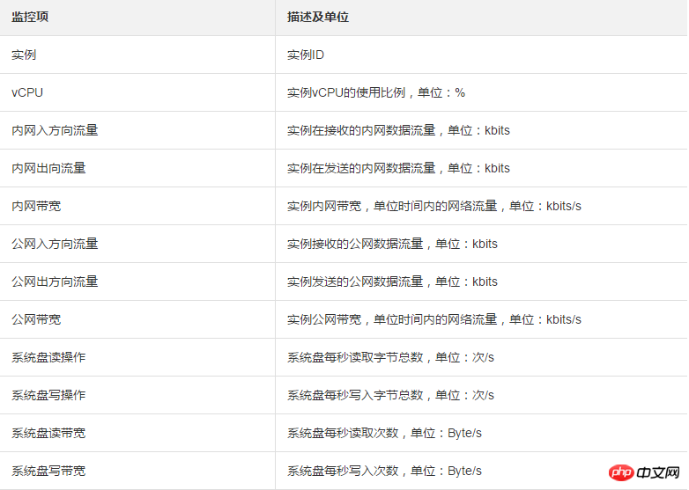The width and height of the screenshot is (689, 490).
Task: Click 实例vCPU的使用比例 description text
Action: tap(375, 92)
